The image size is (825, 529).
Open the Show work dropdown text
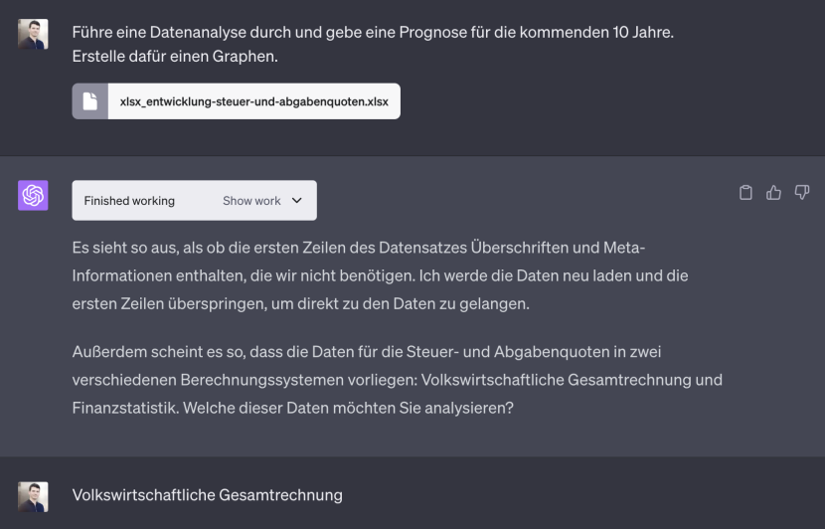251,201
